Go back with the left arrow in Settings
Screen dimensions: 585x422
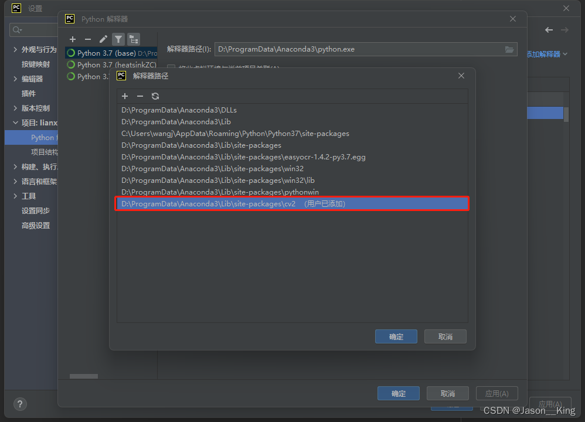click(549, 30)
